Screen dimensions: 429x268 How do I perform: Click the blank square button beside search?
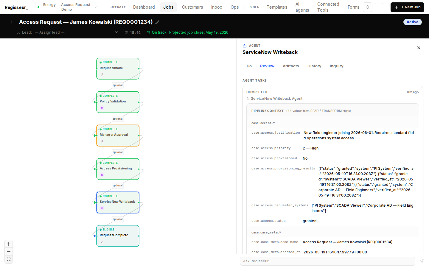coord(379,7)
